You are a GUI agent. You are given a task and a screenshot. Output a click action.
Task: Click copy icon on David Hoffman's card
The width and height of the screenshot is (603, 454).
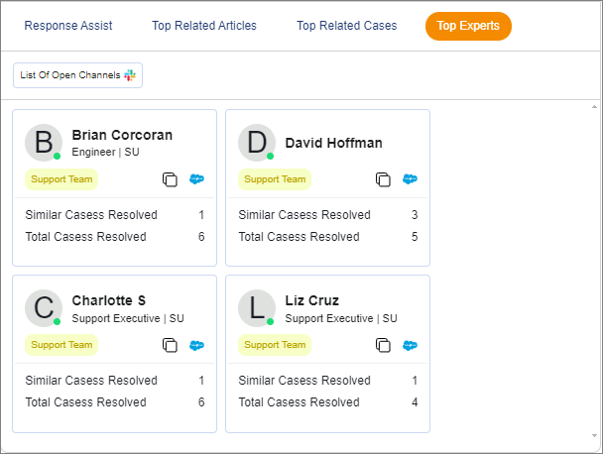coord(383,179)
